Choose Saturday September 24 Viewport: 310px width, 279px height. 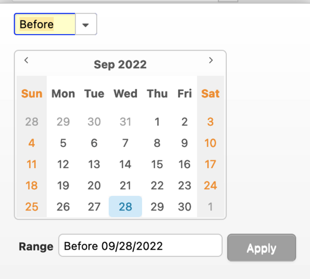(x=210, y=186)
